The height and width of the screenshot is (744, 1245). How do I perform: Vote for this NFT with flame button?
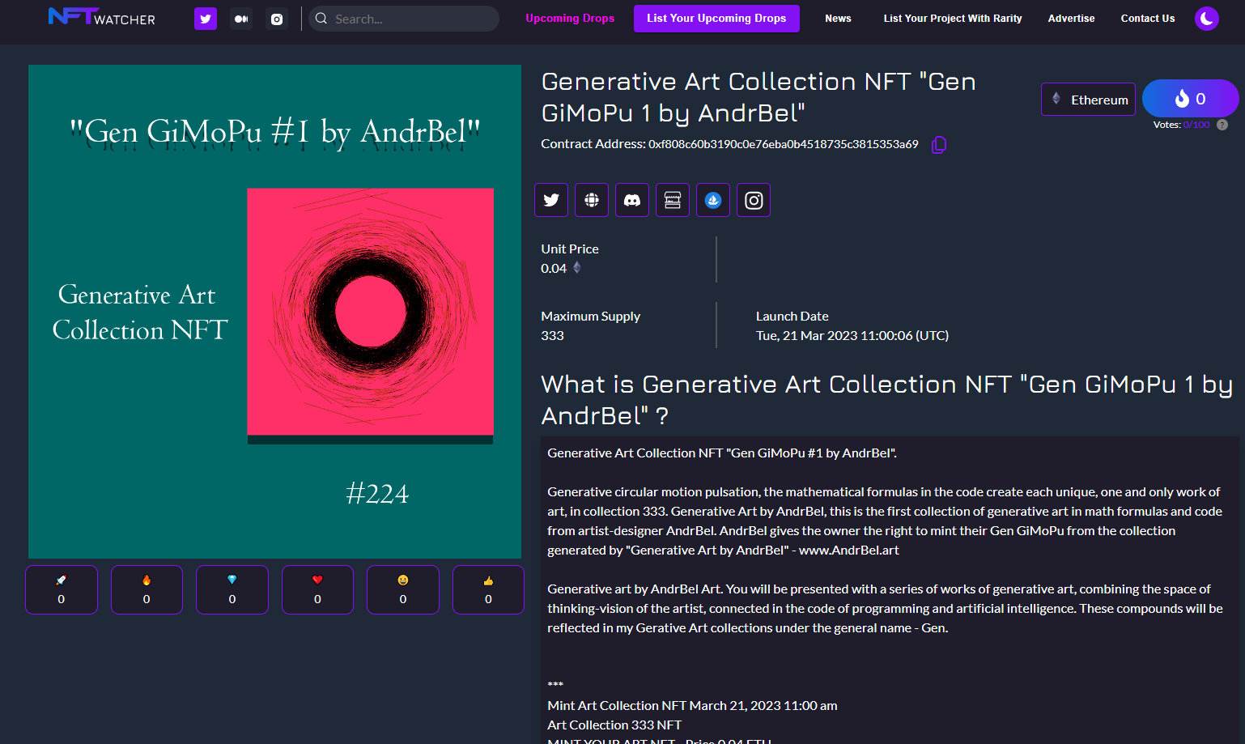1190,99
